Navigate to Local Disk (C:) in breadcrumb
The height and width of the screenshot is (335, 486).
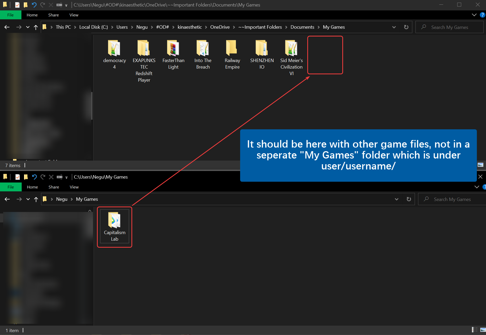click(94, 27)
